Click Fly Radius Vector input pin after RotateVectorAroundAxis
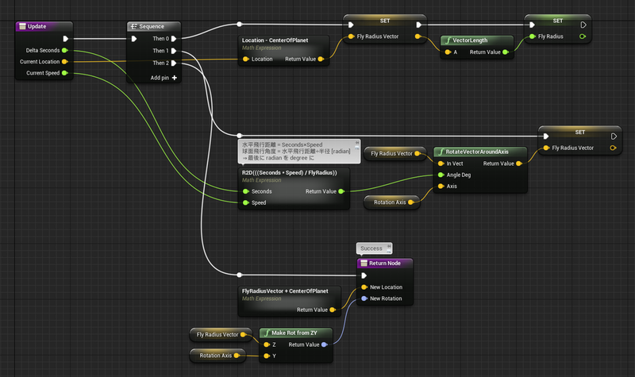 coord(546,148)
